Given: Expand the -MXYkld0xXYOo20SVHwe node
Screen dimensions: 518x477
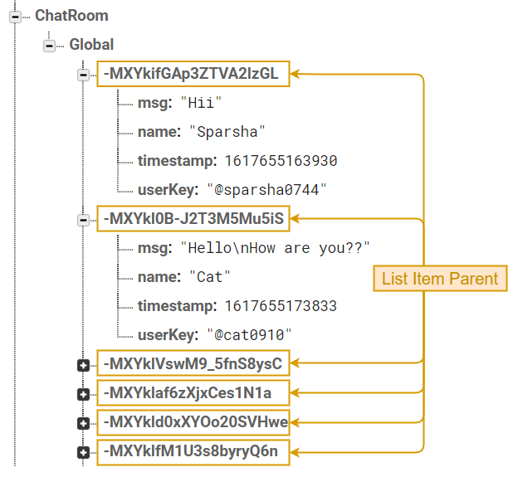Looking at the screenshot, I should pos(83,423).
